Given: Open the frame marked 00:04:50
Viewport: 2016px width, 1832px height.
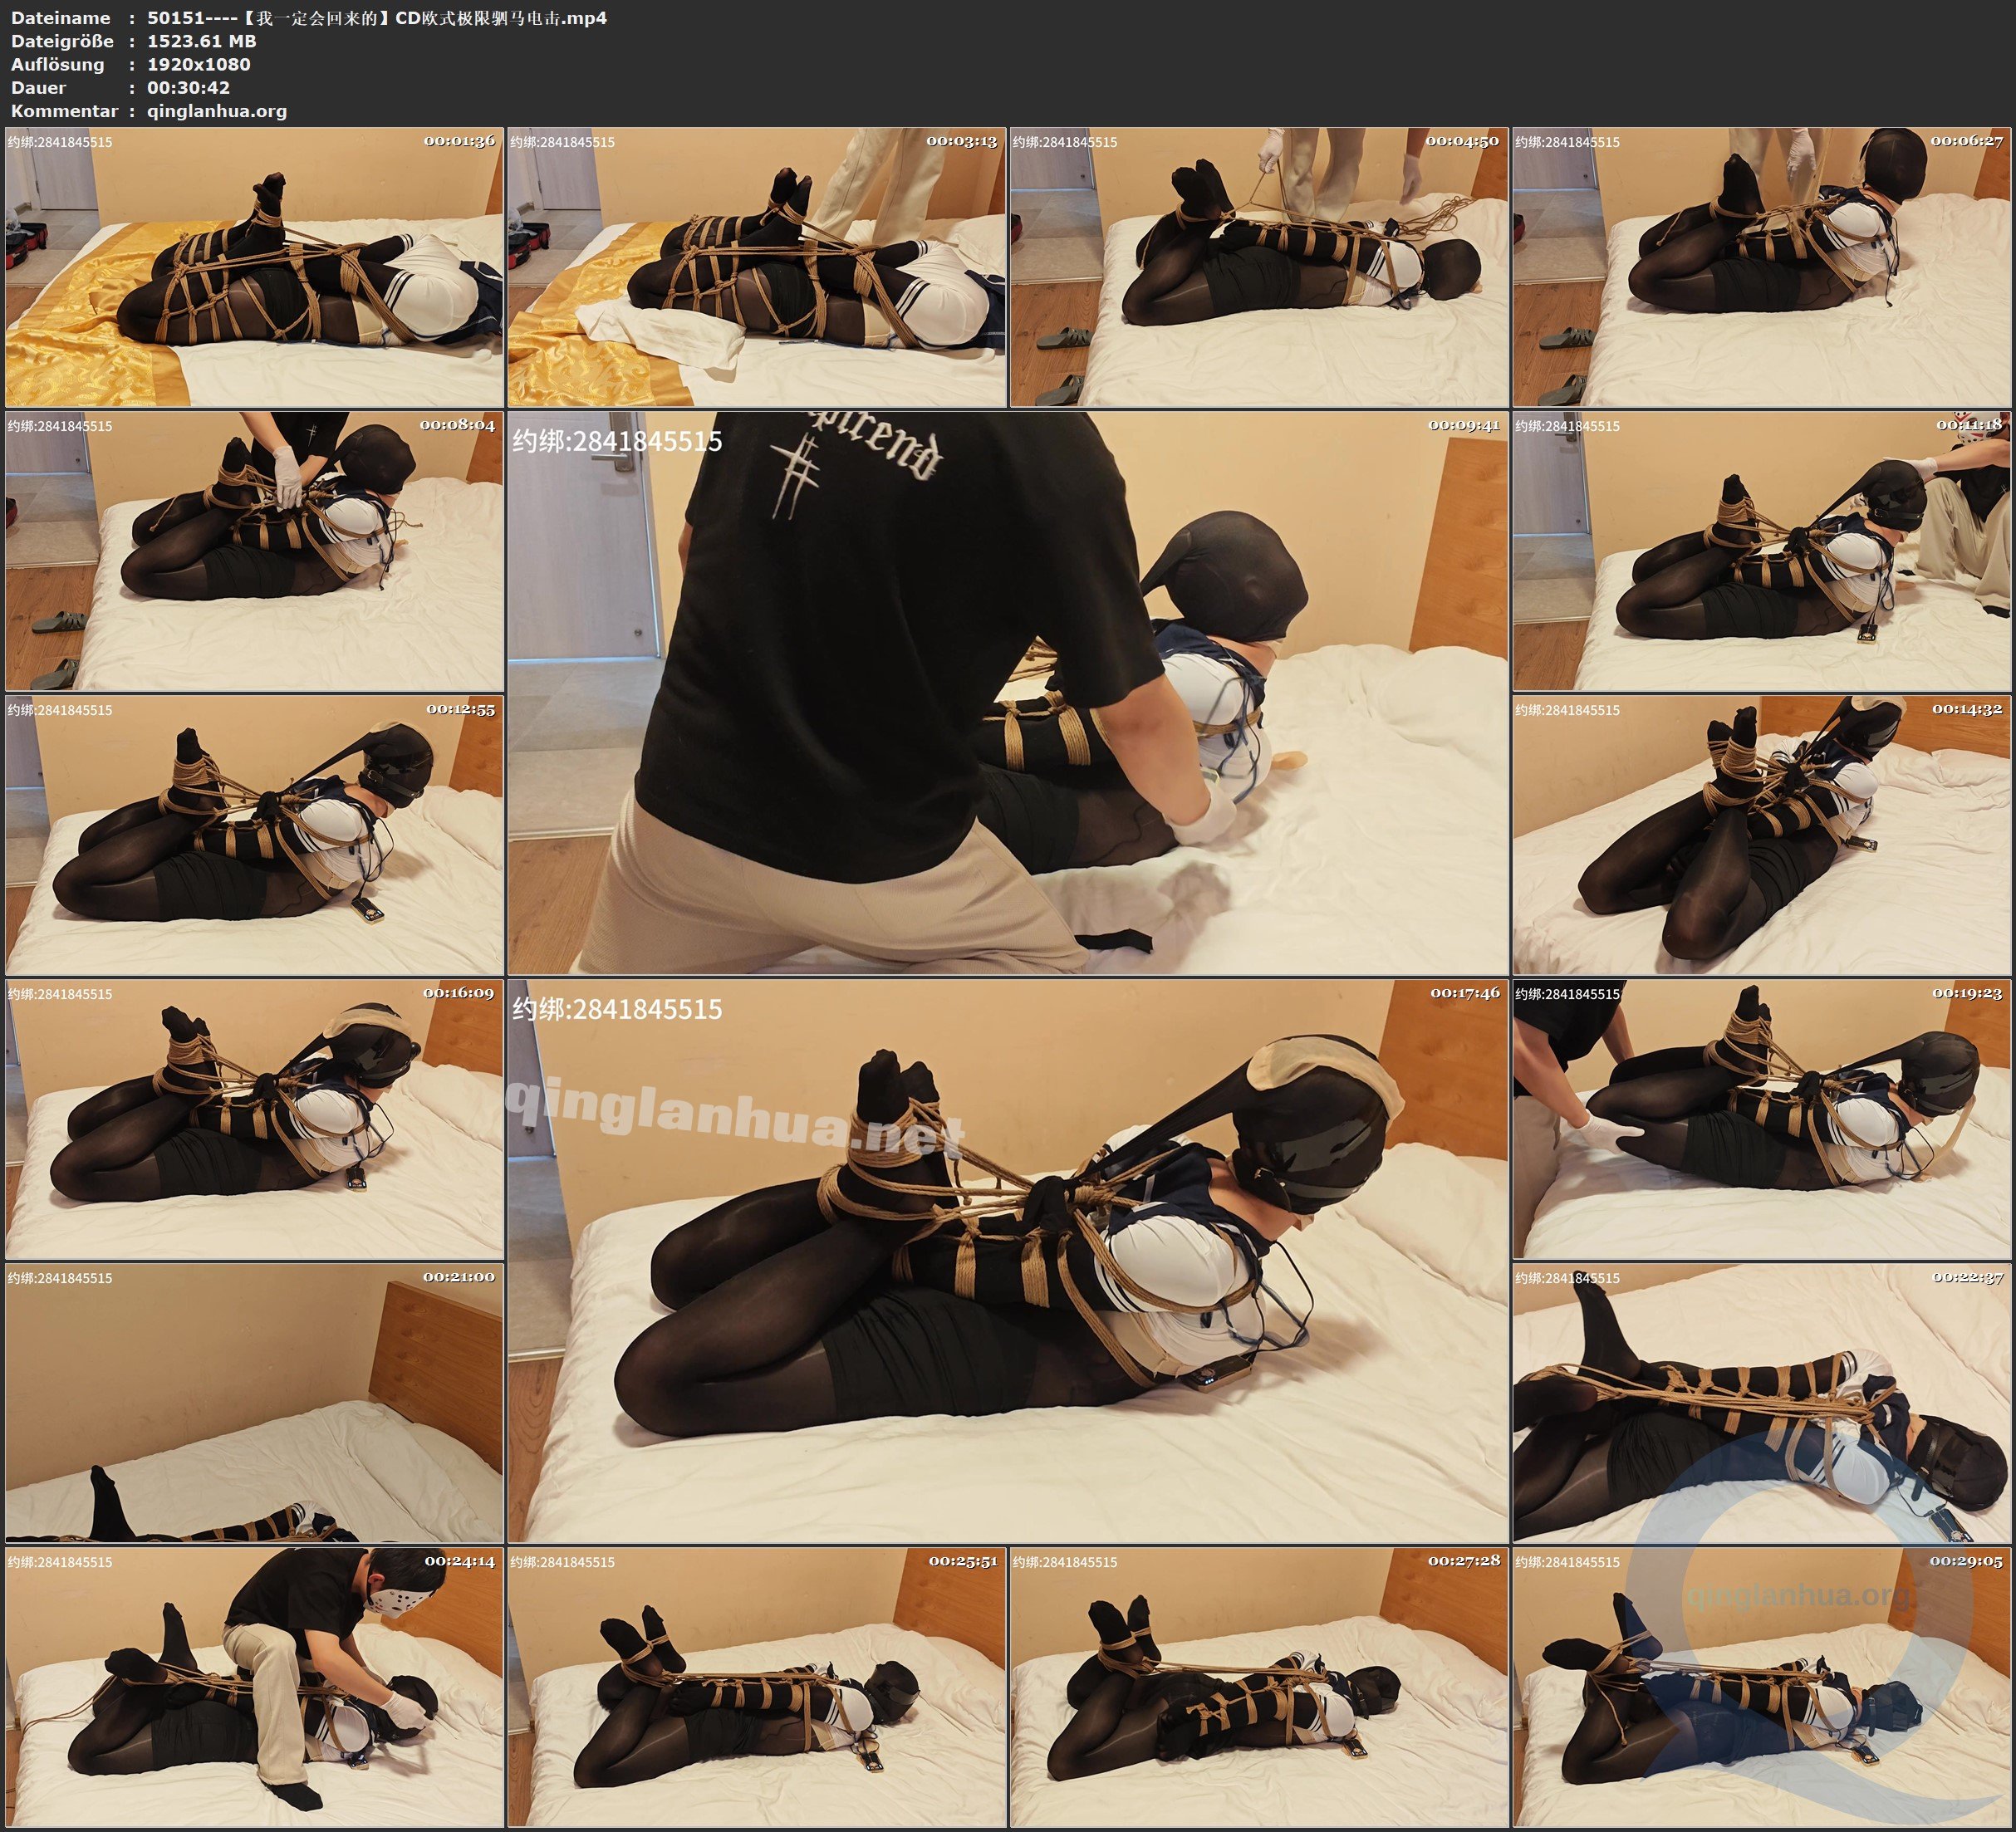Looking at the screenshot, I should pyautogui.click(x=1259, y=267).
